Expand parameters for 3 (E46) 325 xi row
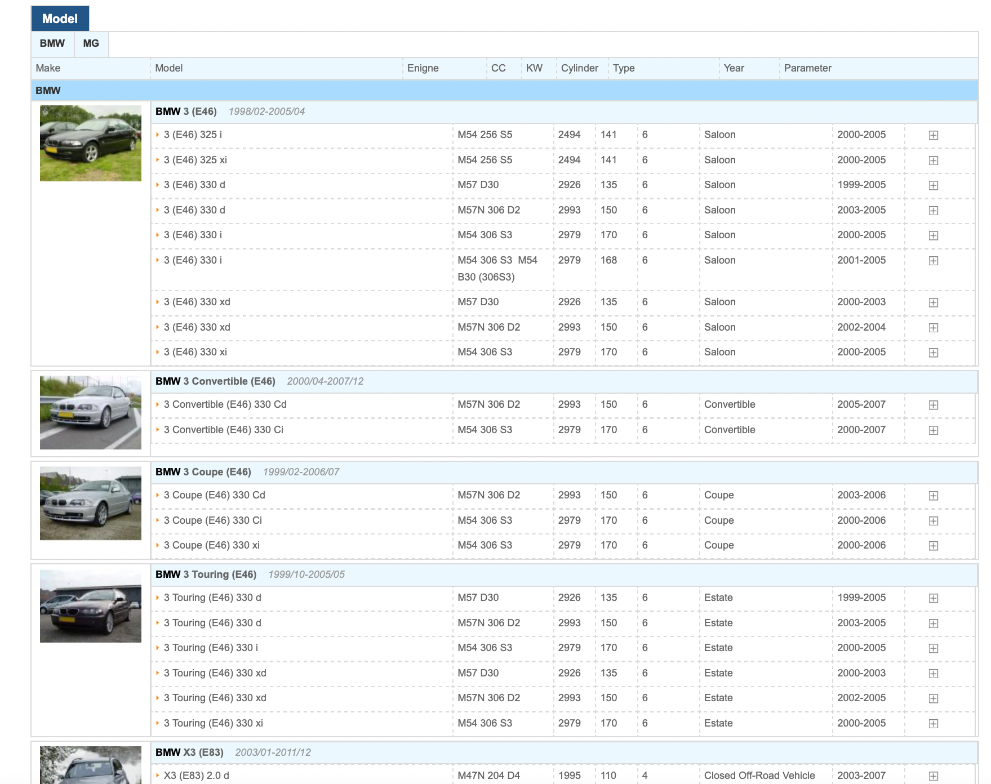The image size is (991, 784). click(933, 161)
